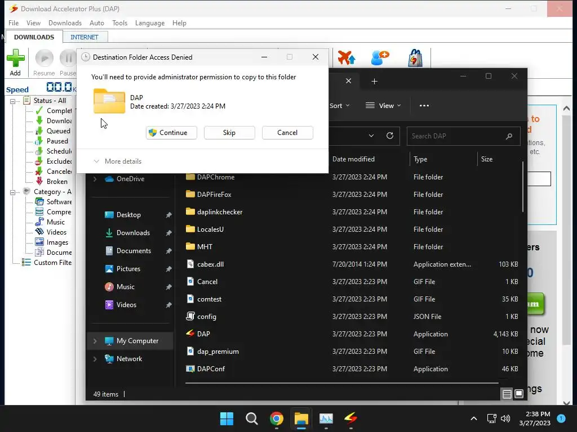
Task: Select the DAP application file
Action: pyautogui.click(x=203, y=334)
